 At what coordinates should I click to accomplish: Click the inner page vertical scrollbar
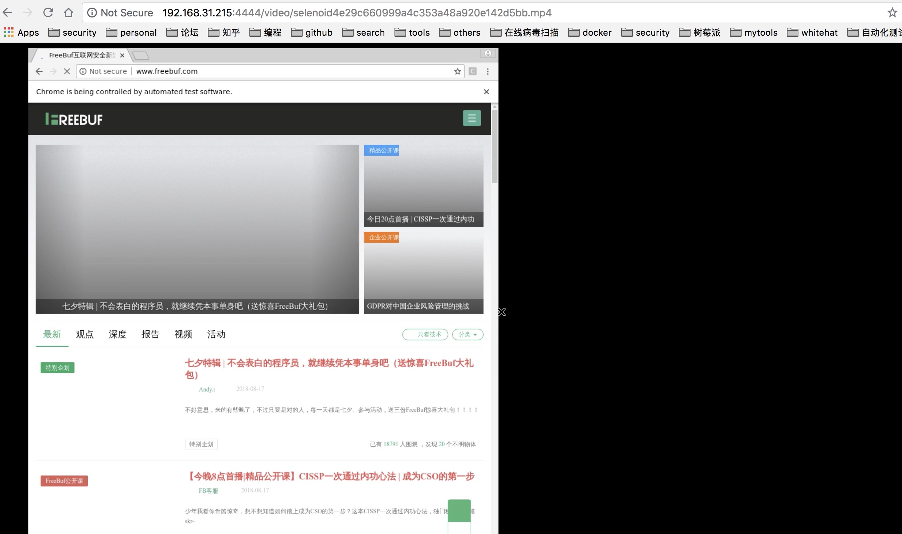coord(494,146)
